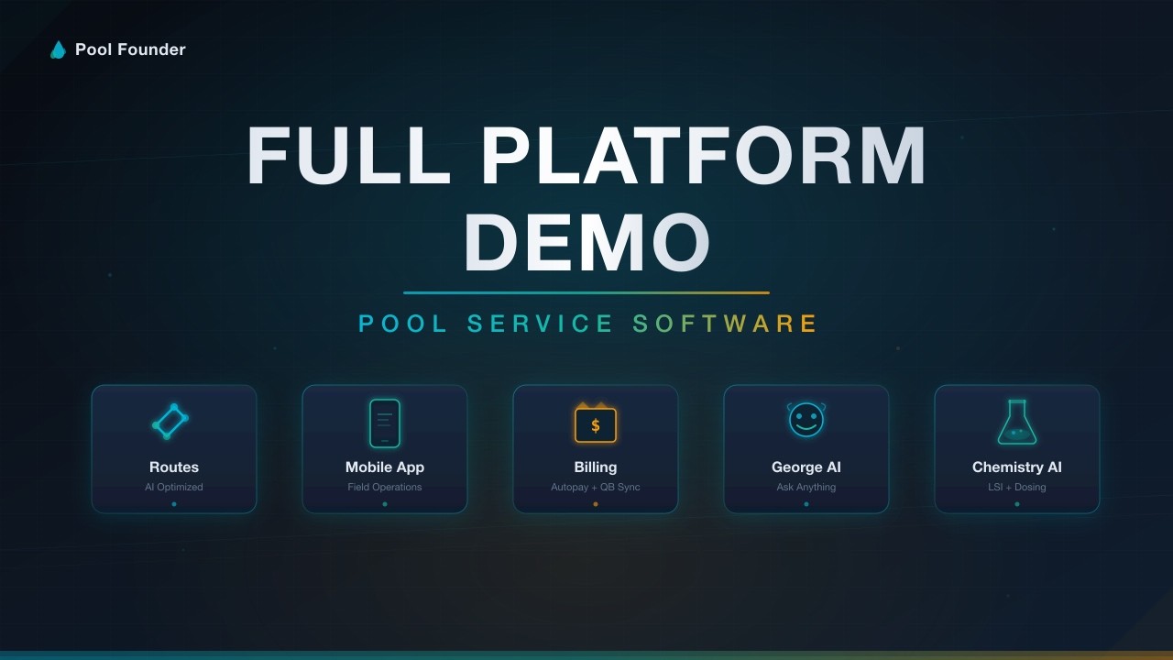The width and height of the screenshot is (1173, 660).
Task: Click the "FULL PLATFORM" headline line
Action: 586,156
